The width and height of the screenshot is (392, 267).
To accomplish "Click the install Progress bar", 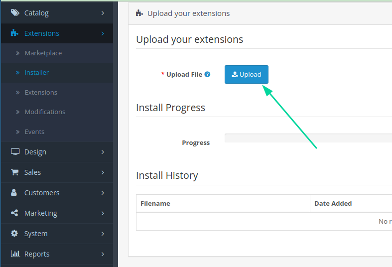I will coord(308,138).
